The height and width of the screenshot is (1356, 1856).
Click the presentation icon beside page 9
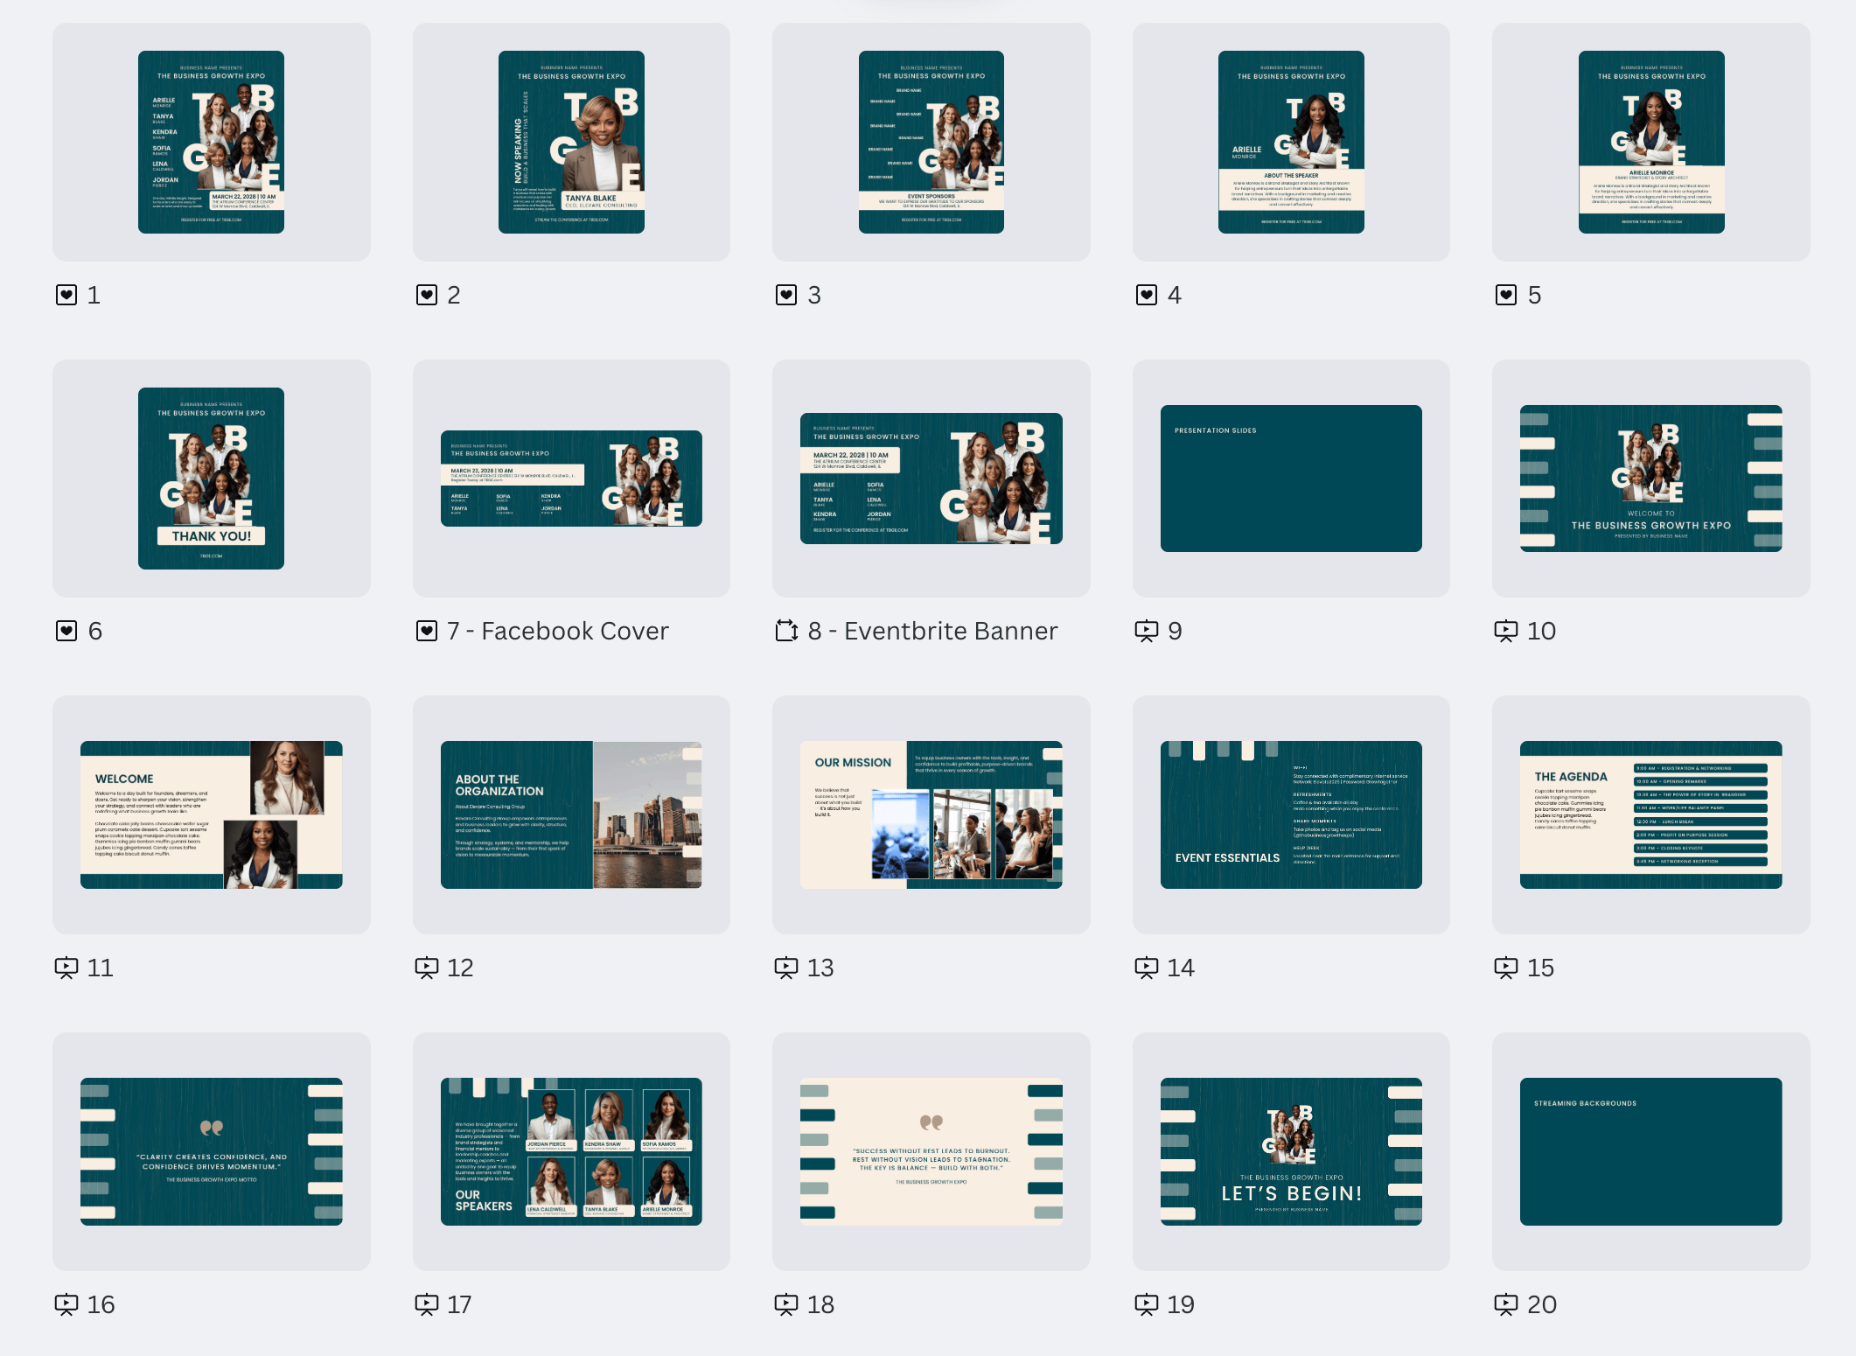tap(1147, 631)
